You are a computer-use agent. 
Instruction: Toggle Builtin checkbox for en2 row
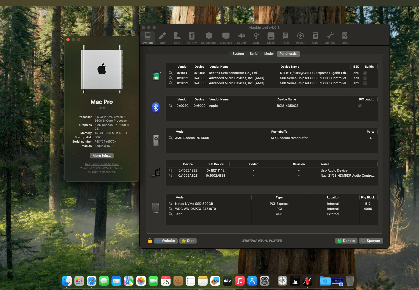(x=365, y=83)
